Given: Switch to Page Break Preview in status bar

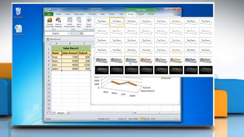Looking at the screenshot, I should [x=148, y=119].
